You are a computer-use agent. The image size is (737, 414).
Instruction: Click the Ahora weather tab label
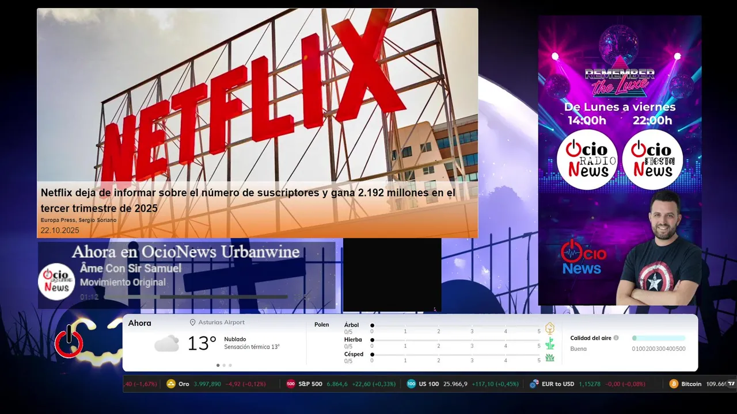(x=140, y=323)
